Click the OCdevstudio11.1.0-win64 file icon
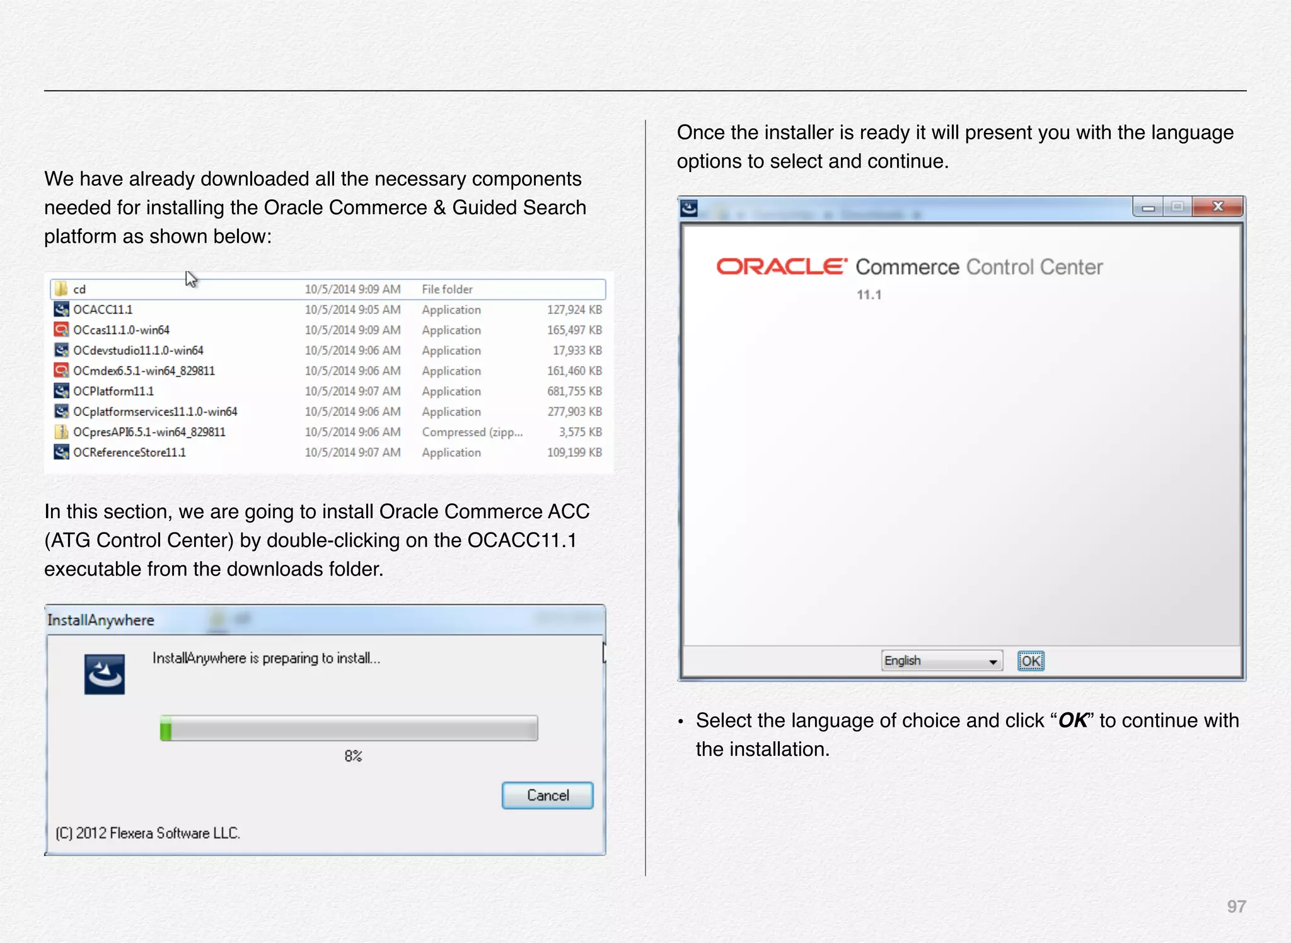Screen dimensions: 1291x943 pyautogui.click(x=61, y=350)
